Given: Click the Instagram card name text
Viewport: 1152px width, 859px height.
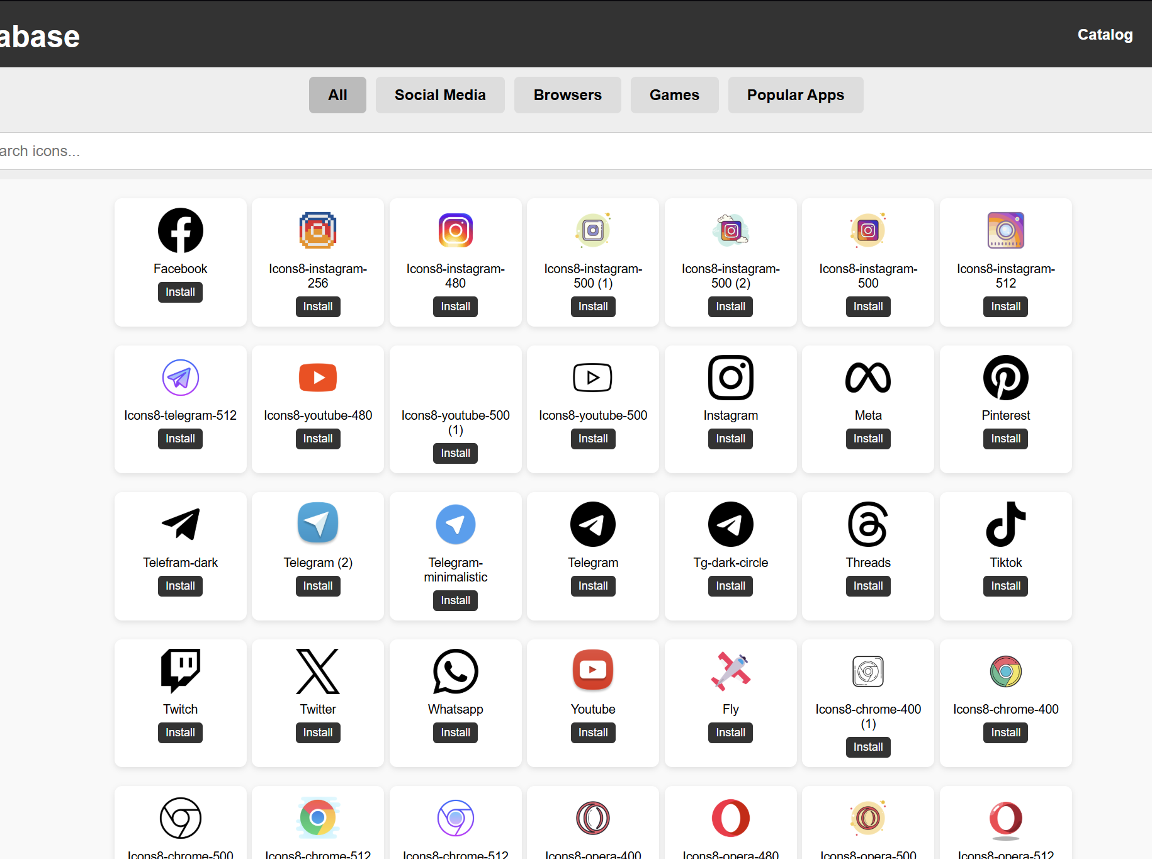Looking at the screenshot, I should click(730, 415).
